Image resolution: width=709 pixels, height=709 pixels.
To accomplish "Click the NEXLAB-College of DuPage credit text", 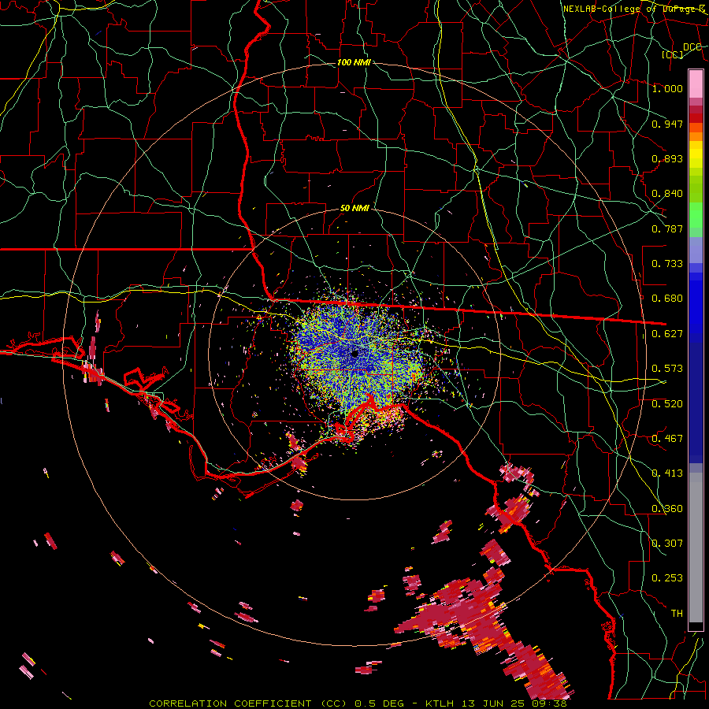I will (x=633, y=9).
